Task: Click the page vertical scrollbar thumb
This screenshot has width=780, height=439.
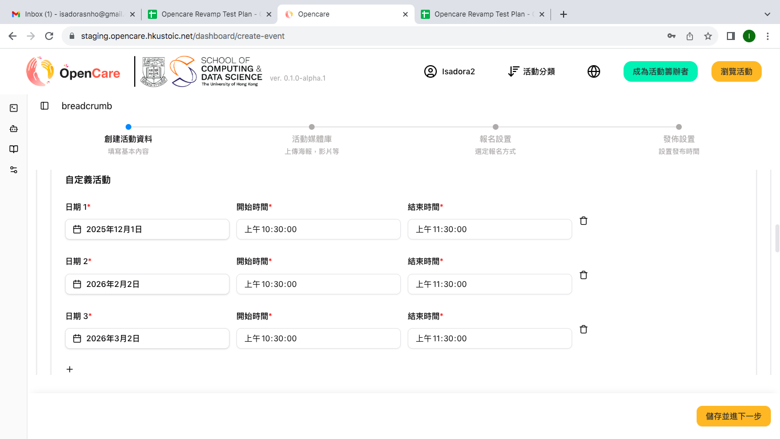Action: 777,238
